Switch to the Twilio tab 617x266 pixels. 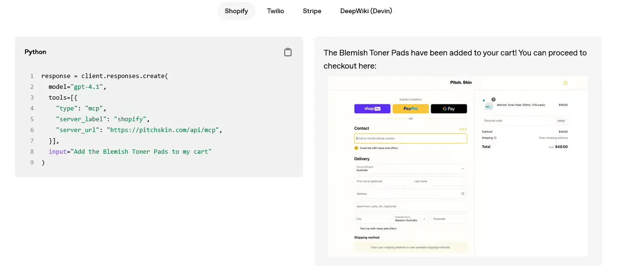click(x=275, y=11)
